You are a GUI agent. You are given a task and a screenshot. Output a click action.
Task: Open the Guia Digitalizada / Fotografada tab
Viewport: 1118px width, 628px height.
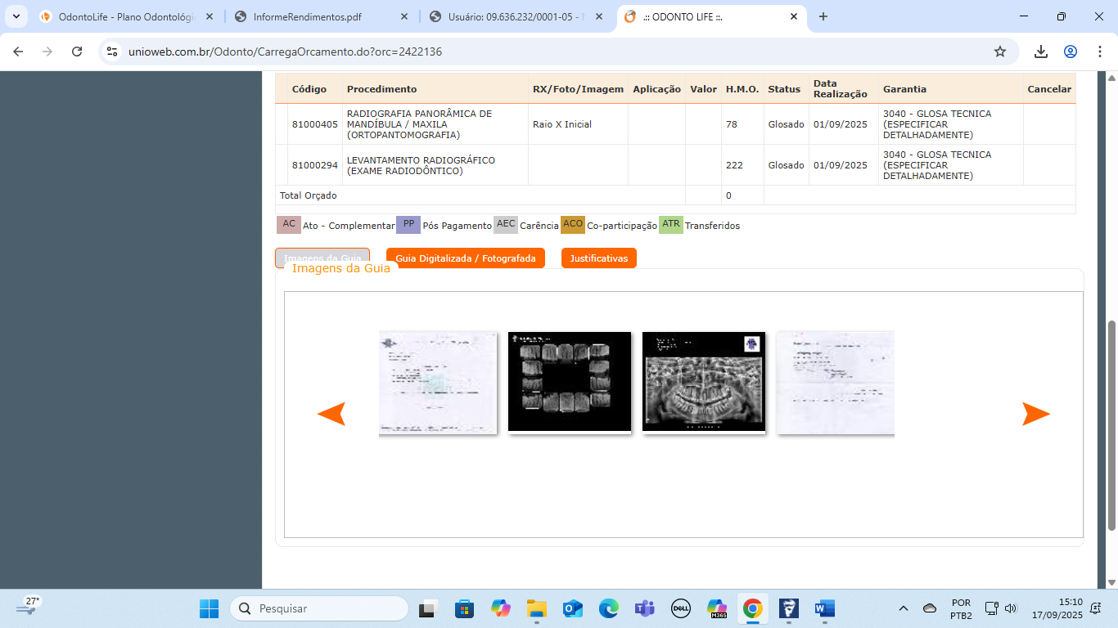pos(466,258)
